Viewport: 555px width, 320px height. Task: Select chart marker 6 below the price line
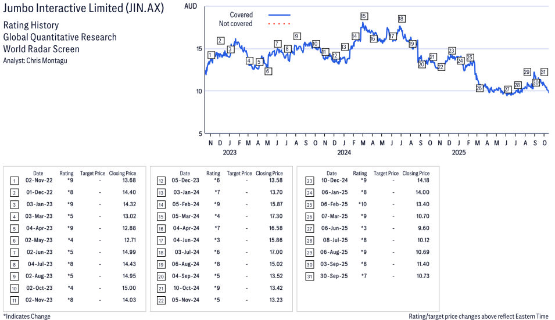click(x=268, y=71)
